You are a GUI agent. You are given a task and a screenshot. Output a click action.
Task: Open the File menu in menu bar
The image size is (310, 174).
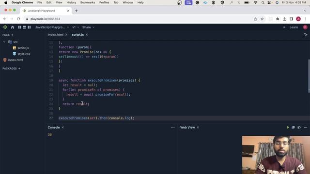pos(40,2)
